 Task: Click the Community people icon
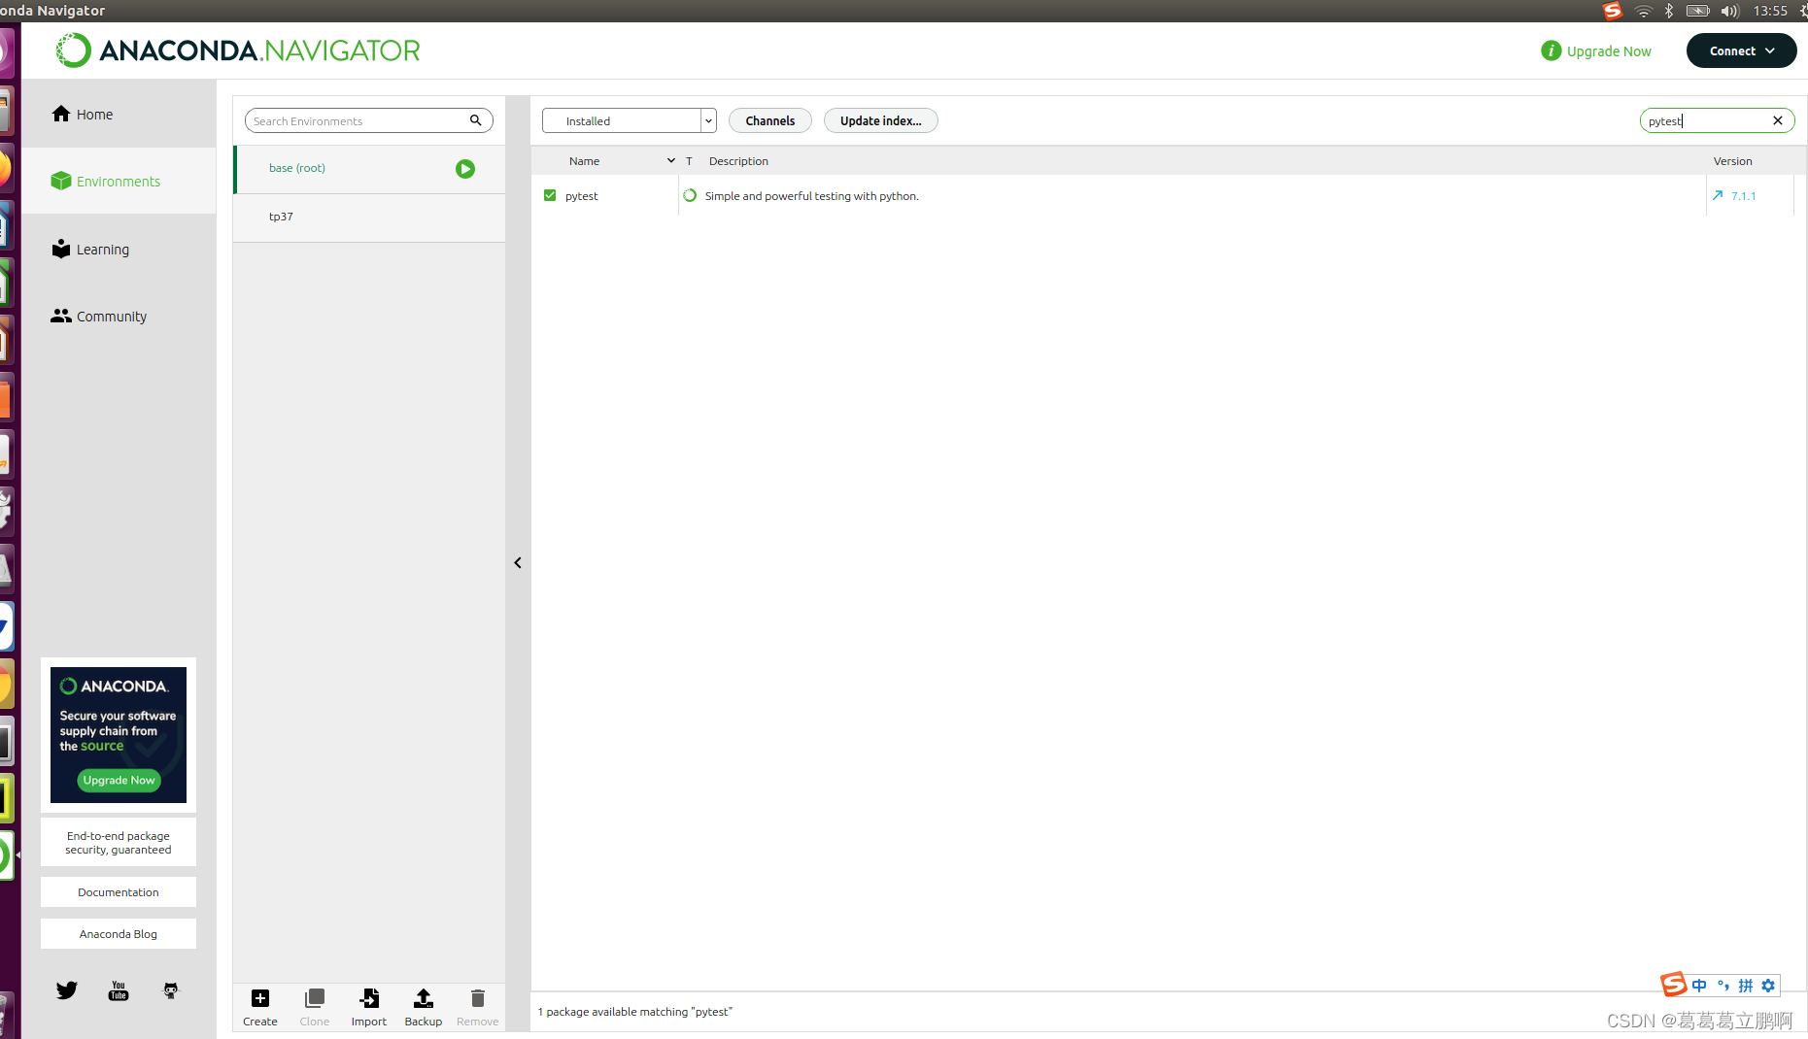pos(61,316)
